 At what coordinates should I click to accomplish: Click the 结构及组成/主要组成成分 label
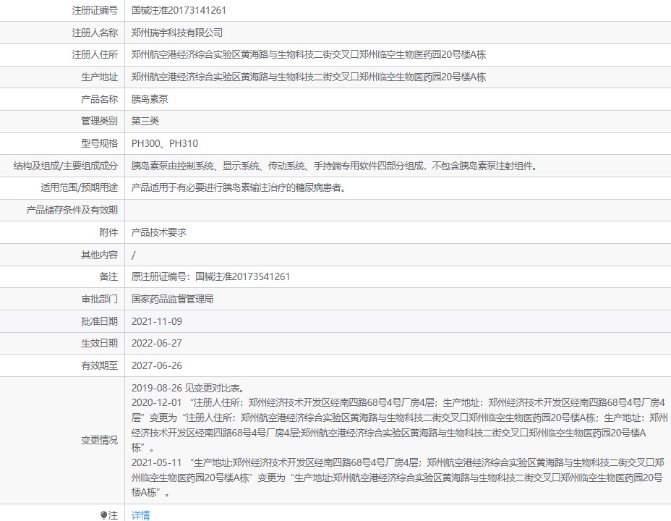(x=66, y=166)
